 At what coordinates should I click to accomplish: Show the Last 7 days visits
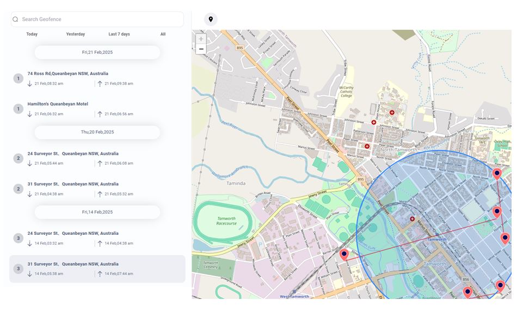tap(119, 34)
